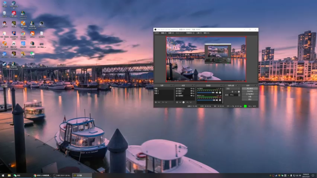Move the scene down in the Scenes list
The image size is (317, 178).
pos(166,102)
